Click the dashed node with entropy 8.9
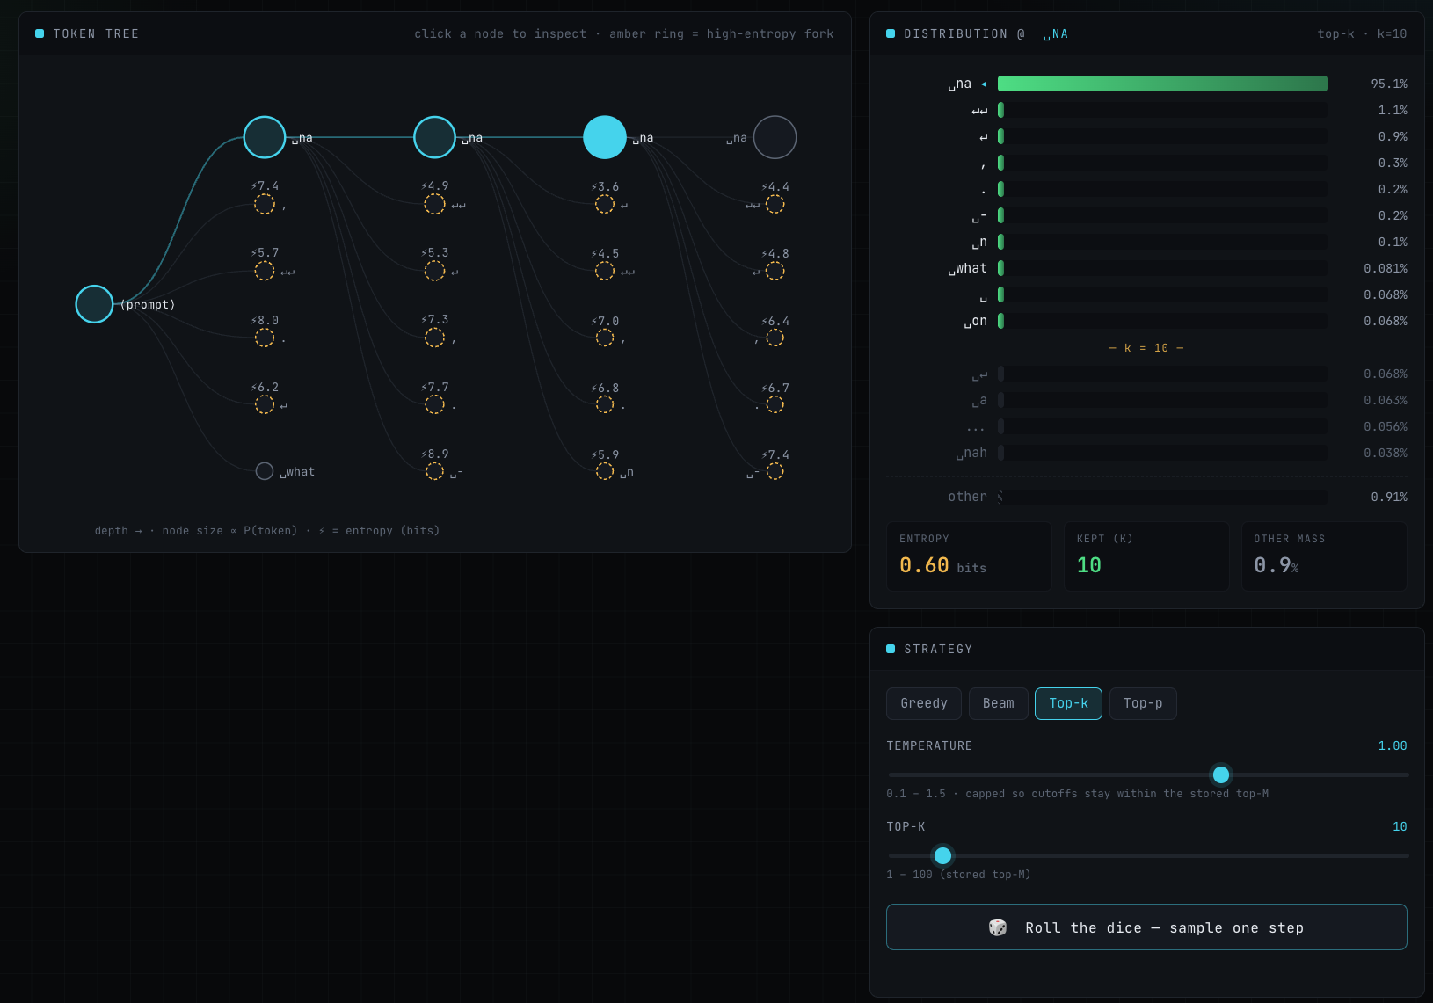Image resolution: width=1433 pixels, height=1003 pixels. pos(434,471)
